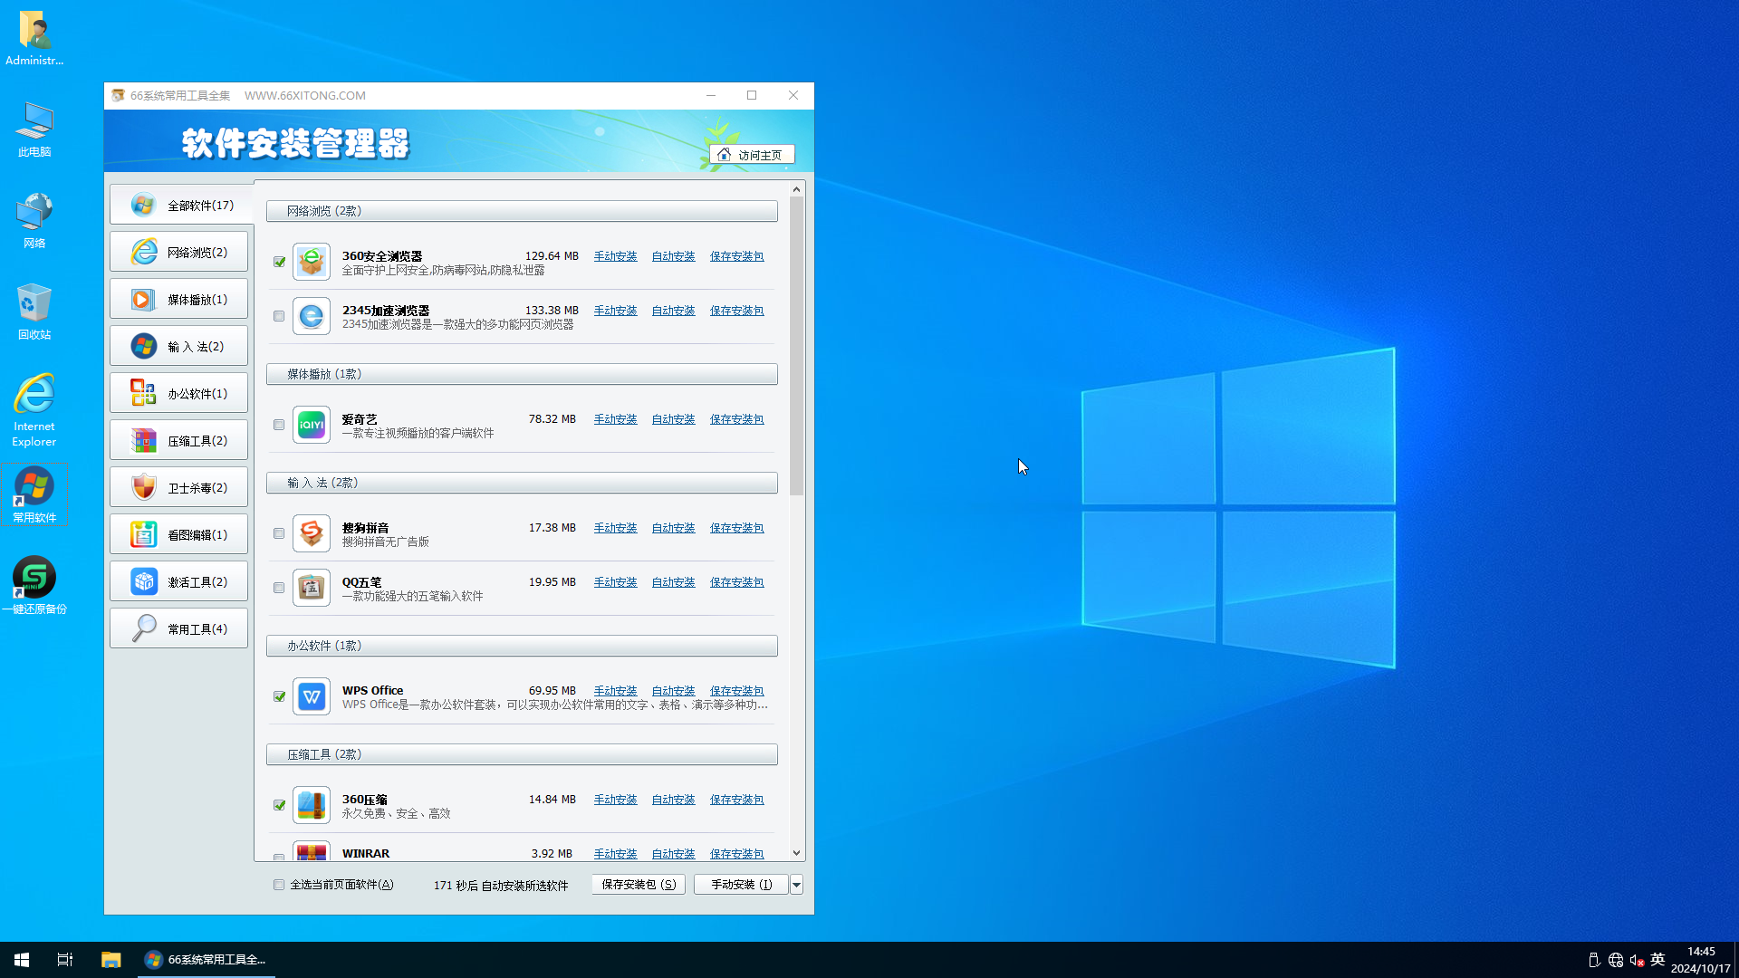The width and height of the screenshot is (1739, 978).
Task: Click 手动安装 link for WPS Office
Action: tap(615, 691)
